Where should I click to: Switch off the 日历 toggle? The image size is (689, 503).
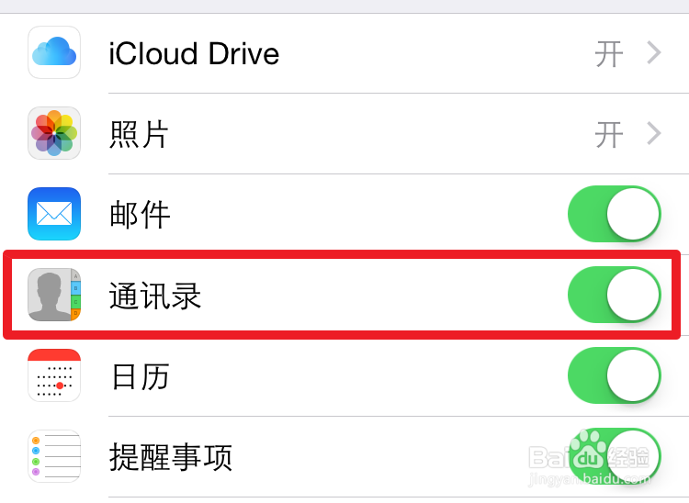[x=615, y=375]
